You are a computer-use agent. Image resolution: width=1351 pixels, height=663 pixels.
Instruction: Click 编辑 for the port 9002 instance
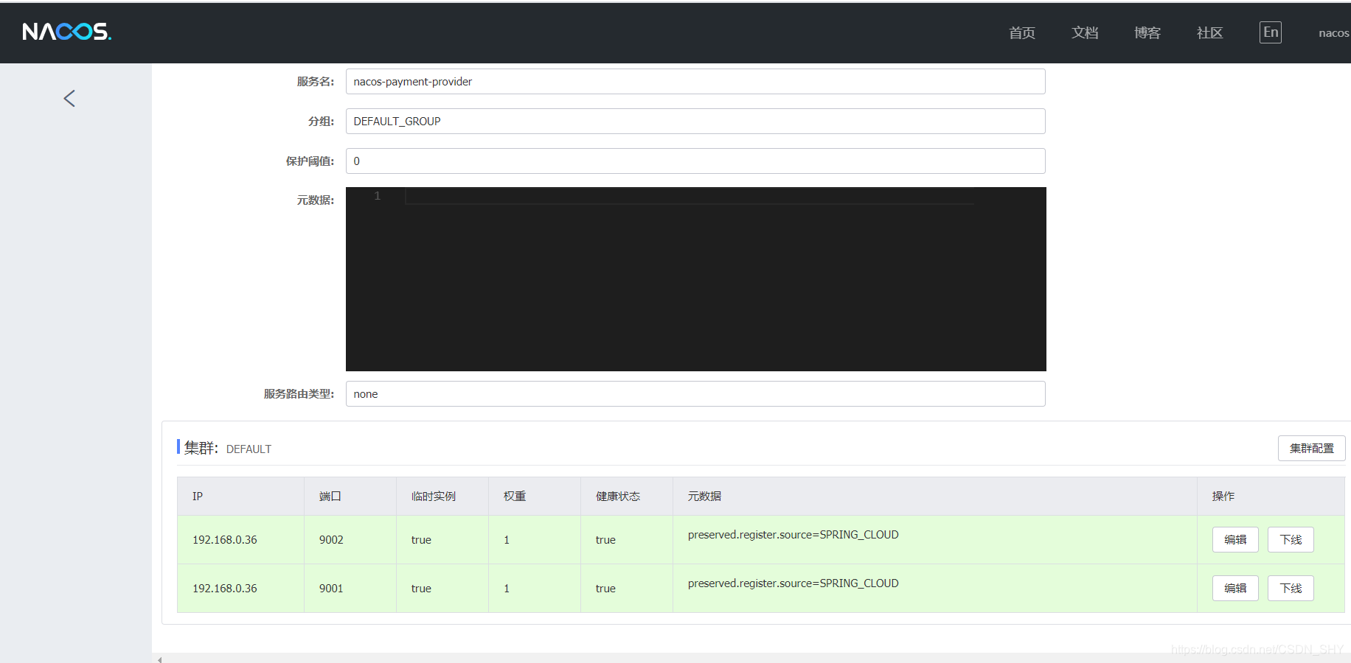coord(1235,540)
